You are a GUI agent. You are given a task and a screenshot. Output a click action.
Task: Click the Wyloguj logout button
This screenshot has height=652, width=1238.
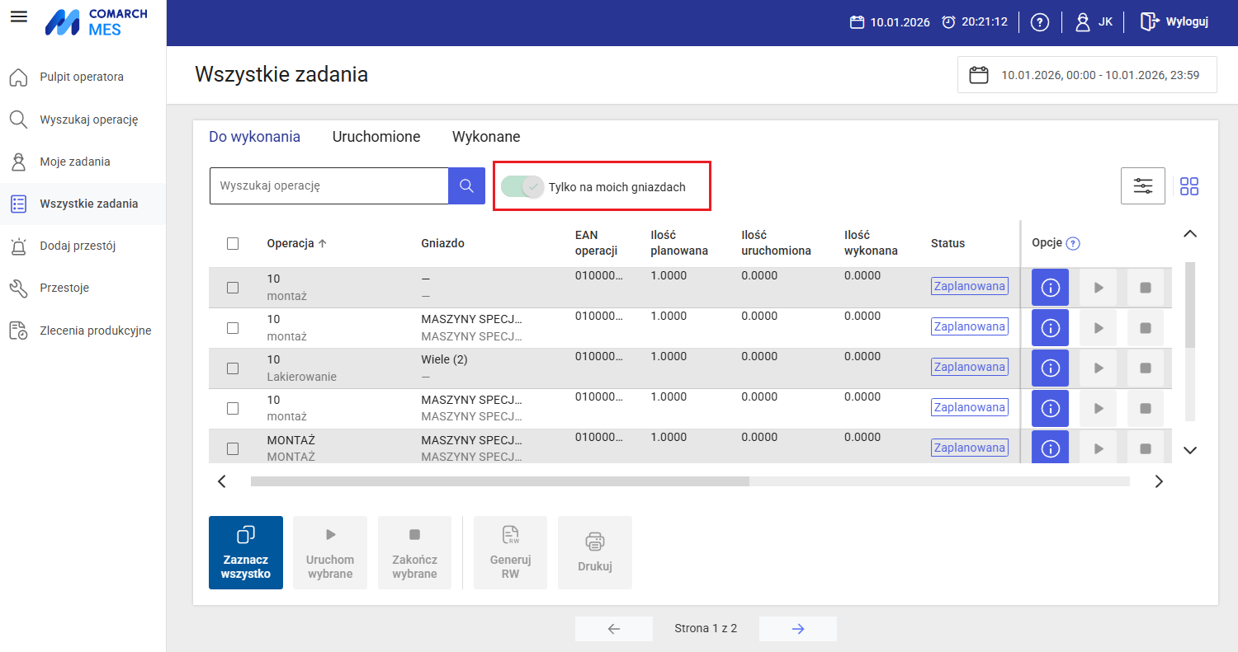1174,22
